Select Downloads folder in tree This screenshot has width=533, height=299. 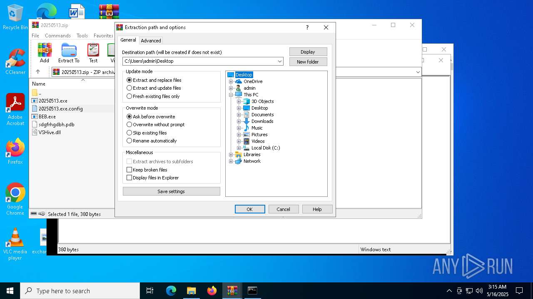(x=262, y=121)
